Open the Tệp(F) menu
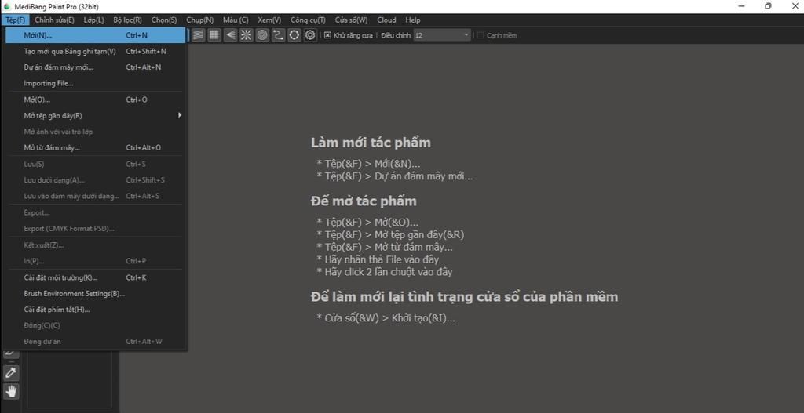This screenshot has width=804, height=413. (16, 20)
